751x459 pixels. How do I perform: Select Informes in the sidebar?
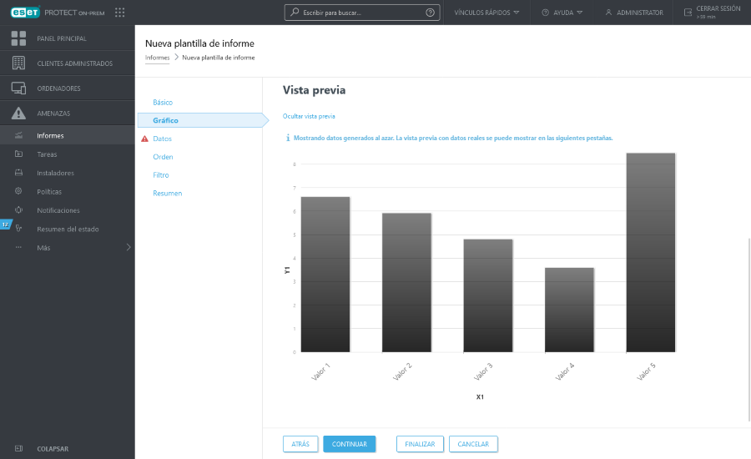point(67,135)
